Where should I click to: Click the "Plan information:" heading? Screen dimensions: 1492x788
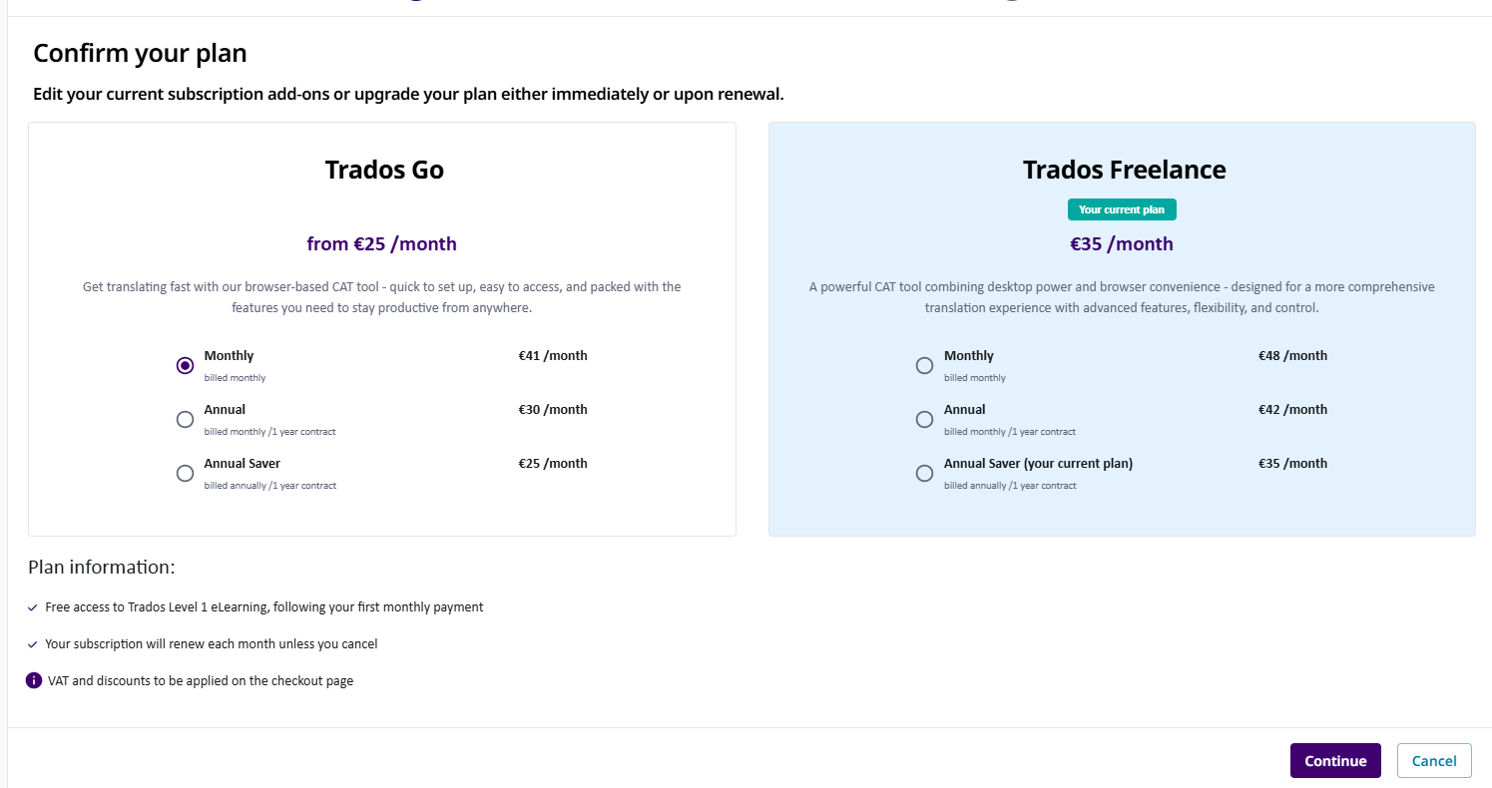pyautogui.click(x=102, y=568)
